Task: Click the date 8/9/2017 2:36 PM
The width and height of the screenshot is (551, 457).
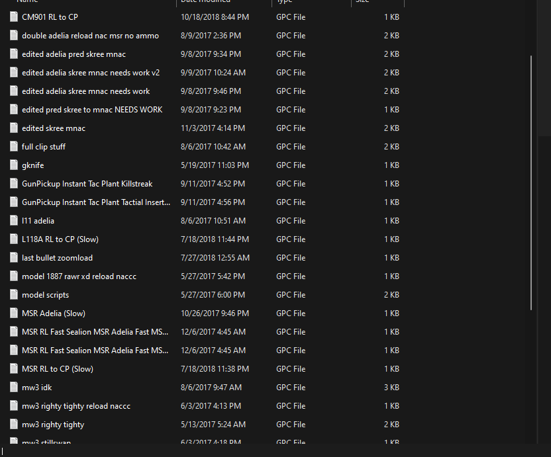Action: (211, 36)
